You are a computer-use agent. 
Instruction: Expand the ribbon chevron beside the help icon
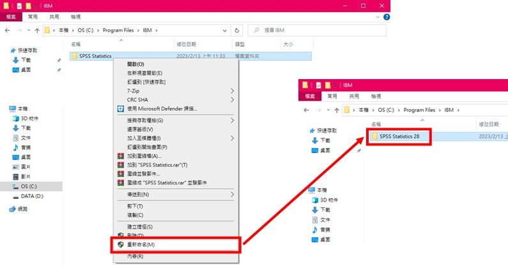378,17
